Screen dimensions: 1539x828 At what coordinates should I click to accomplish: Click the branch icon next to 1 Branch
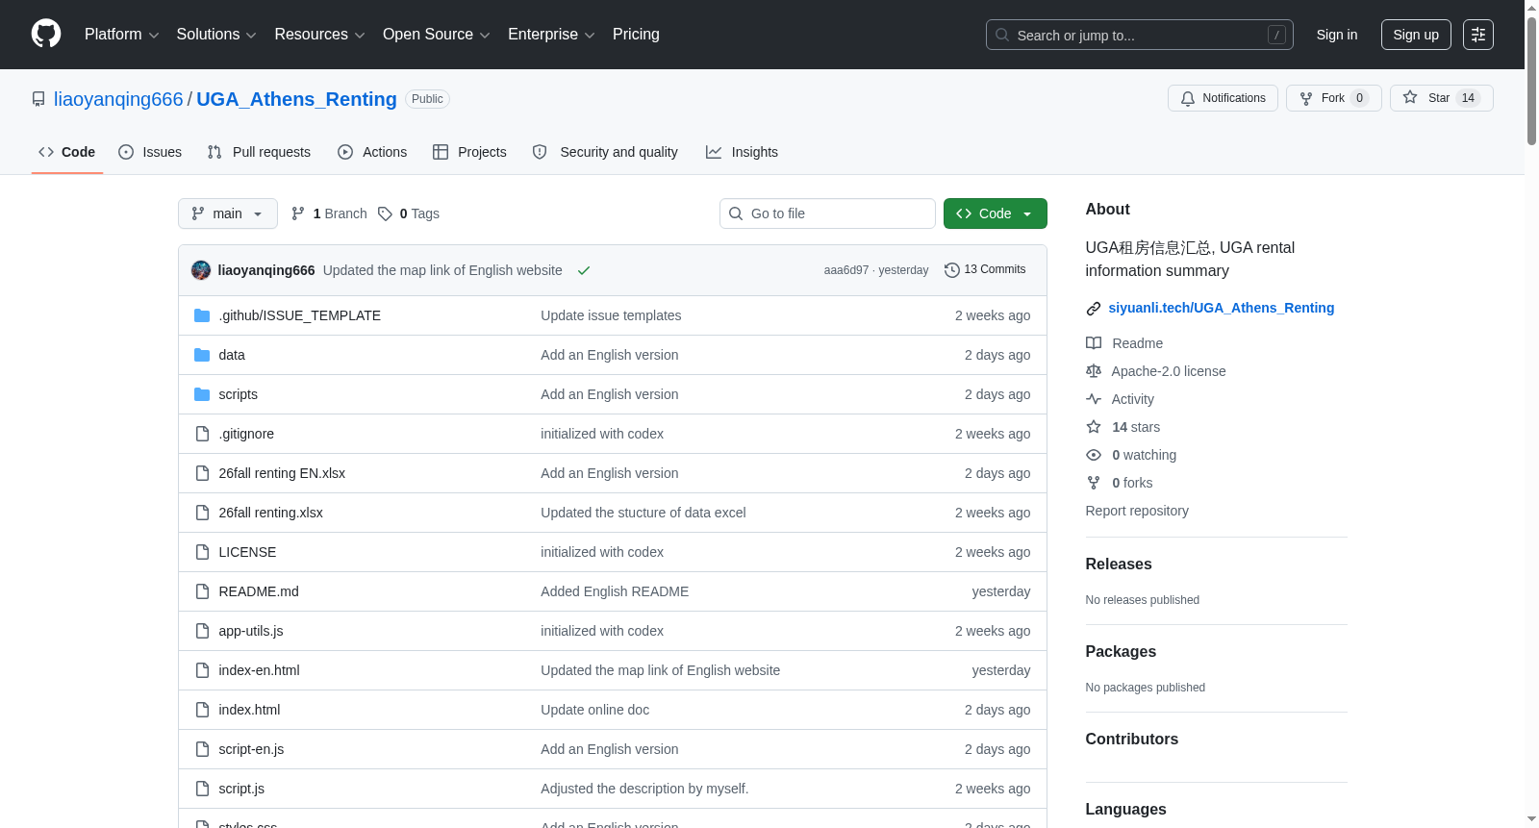pyautogui.click(x=298, y=213)
